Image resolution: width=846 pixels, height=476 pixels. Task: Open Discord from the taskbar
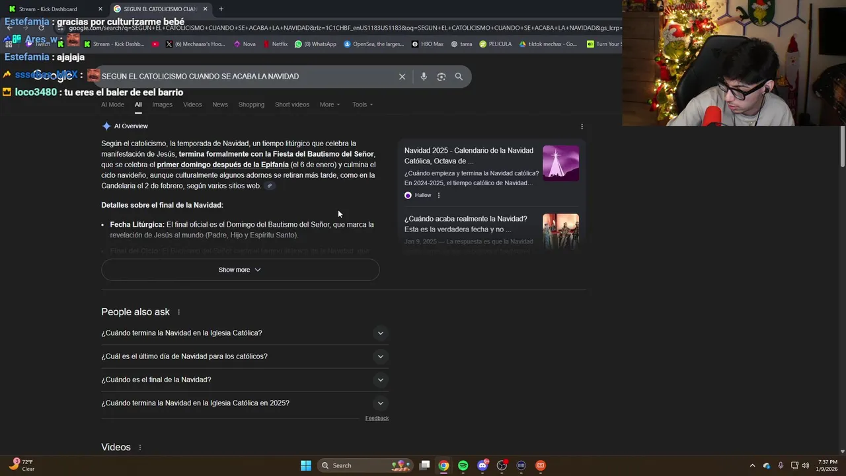pos(482,465)
